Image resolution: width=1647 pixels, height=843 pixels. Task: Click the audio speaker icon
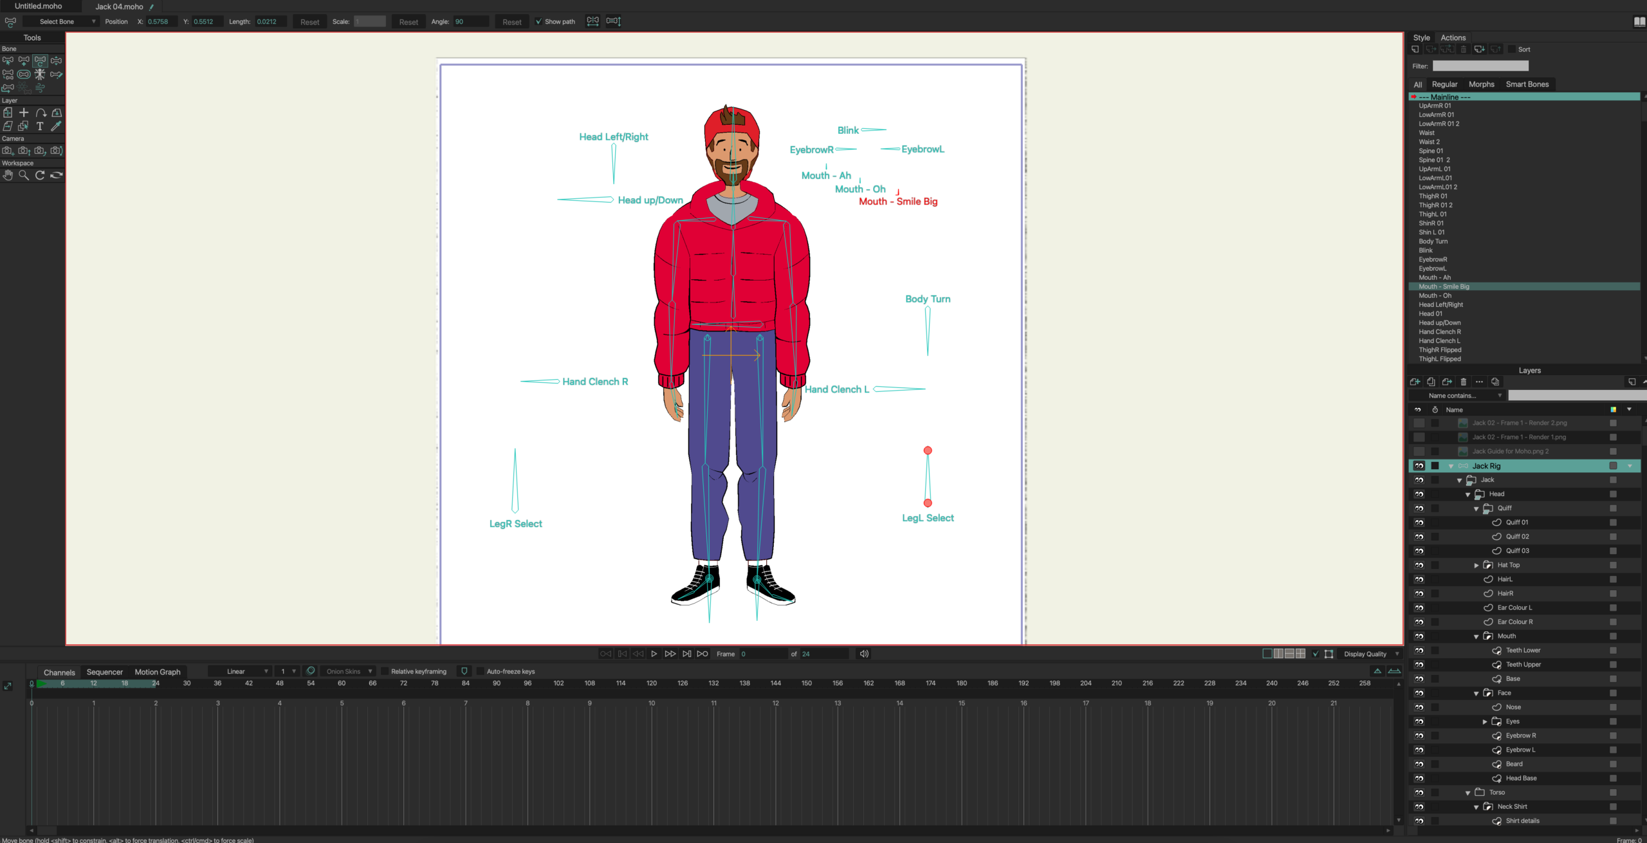[x=864, y=654]
